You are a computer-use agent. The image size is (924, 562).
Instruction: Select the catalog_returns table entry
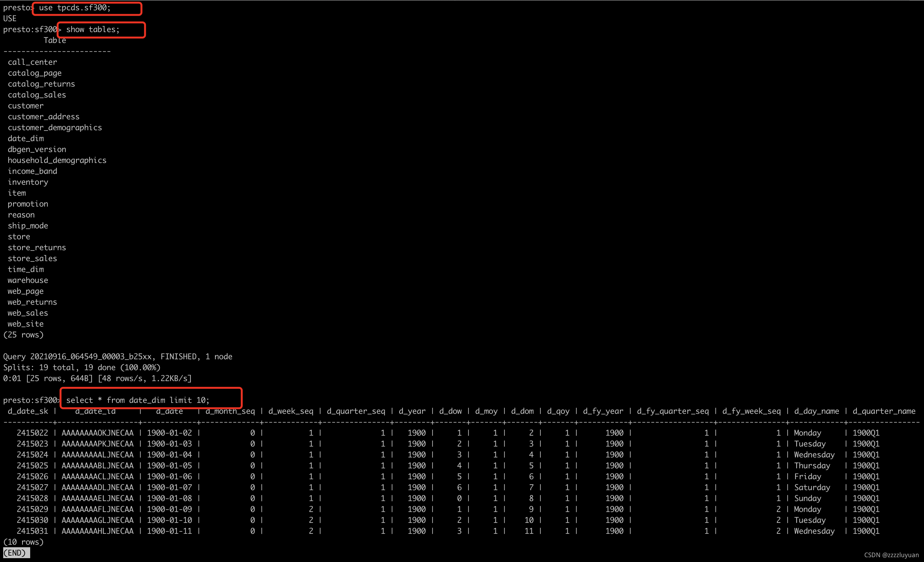[41, 83]
